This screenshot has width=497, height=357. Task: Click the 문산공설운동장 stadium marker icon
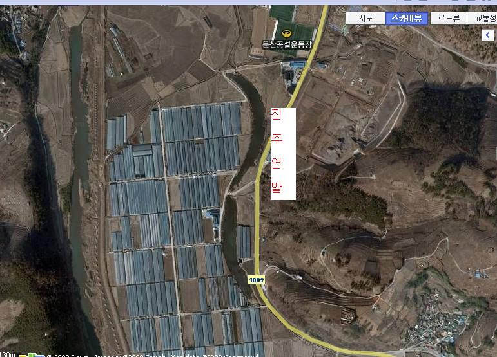(x=287, y=33)
